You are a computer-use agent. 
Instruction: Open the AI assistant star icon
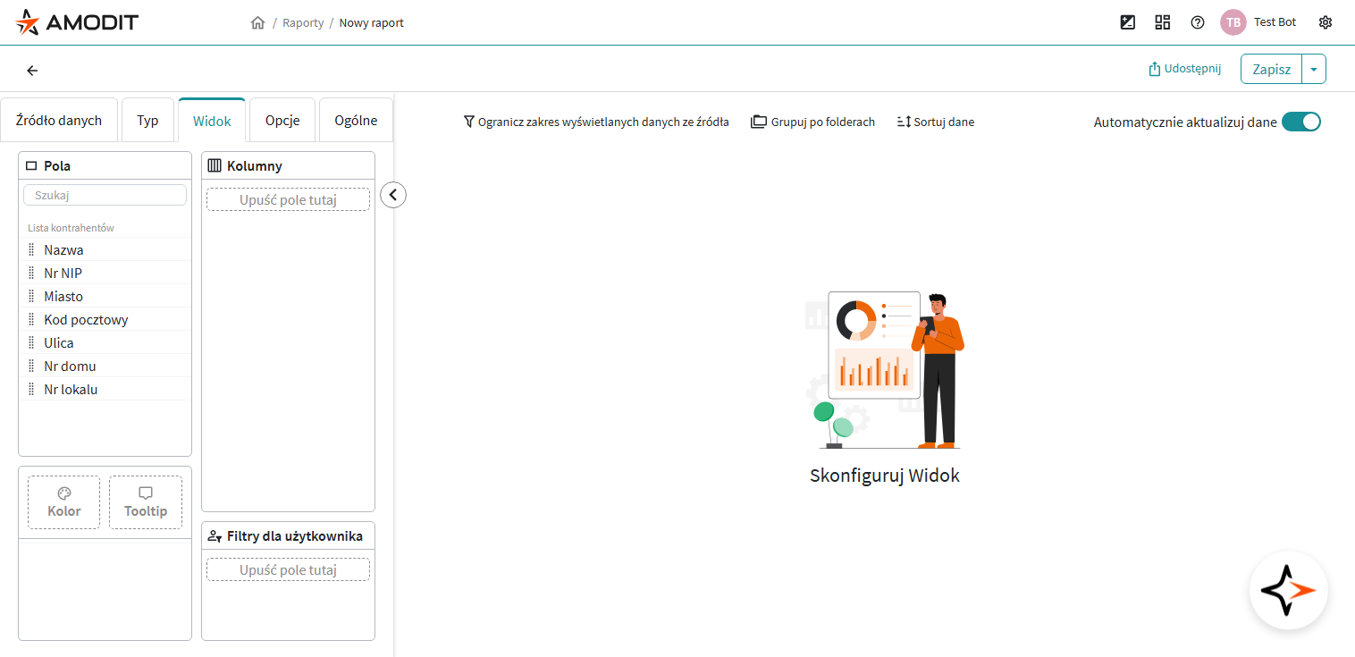(1288, 591)
